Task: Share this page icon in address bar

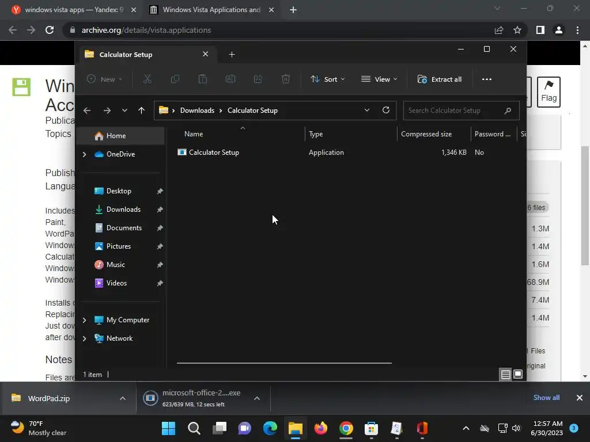Action: 499,30
